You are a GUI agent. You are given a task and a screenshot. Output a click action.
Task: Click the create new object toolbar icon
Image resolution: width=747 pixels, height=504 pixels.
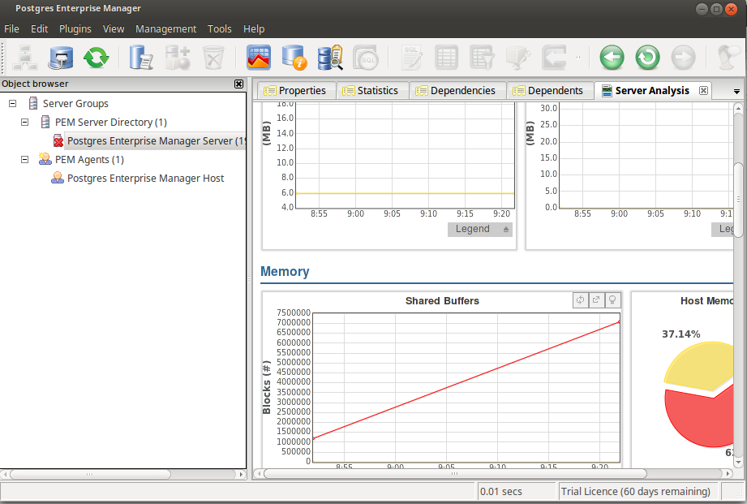click(x=178, y=58)
